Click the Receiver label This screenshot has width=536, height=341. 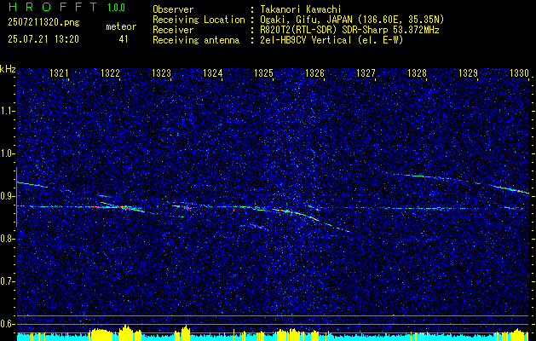tap(173, 30)
